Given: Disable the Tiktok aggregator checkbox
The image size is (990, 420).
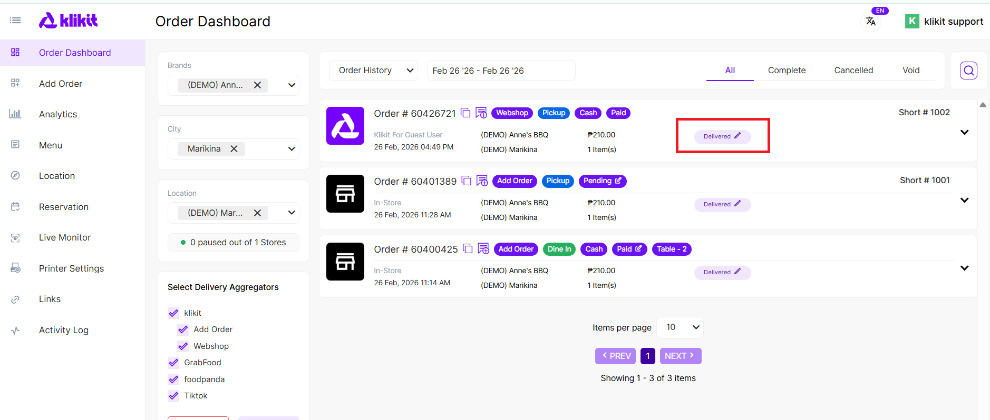Looking at the screenshot, I should tap(173, 396).
